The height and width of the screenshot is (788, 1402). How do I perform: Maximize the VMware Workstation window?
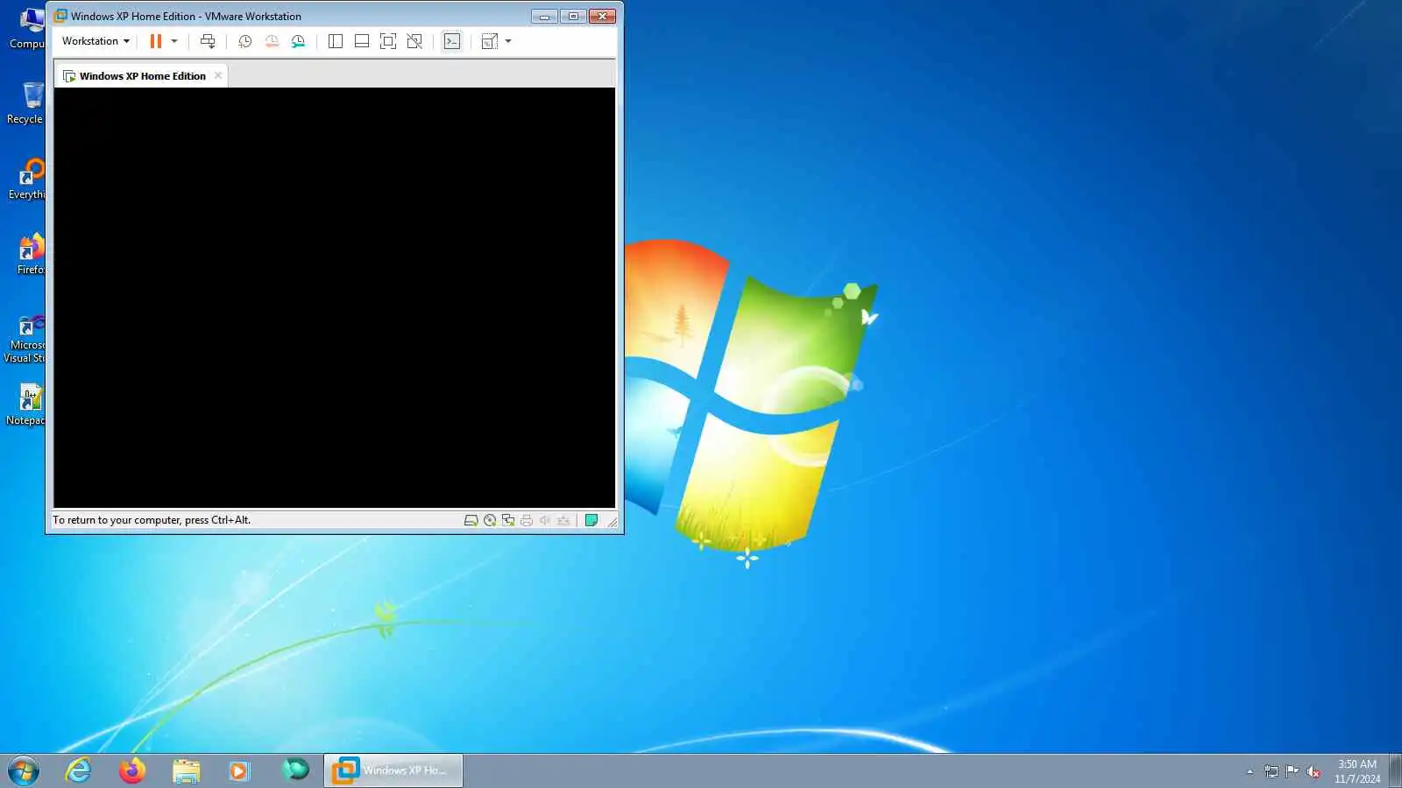click(573, 16)
